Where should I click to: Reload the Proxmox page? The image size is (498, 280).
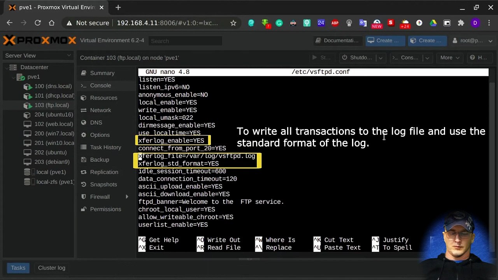point(38,23)
